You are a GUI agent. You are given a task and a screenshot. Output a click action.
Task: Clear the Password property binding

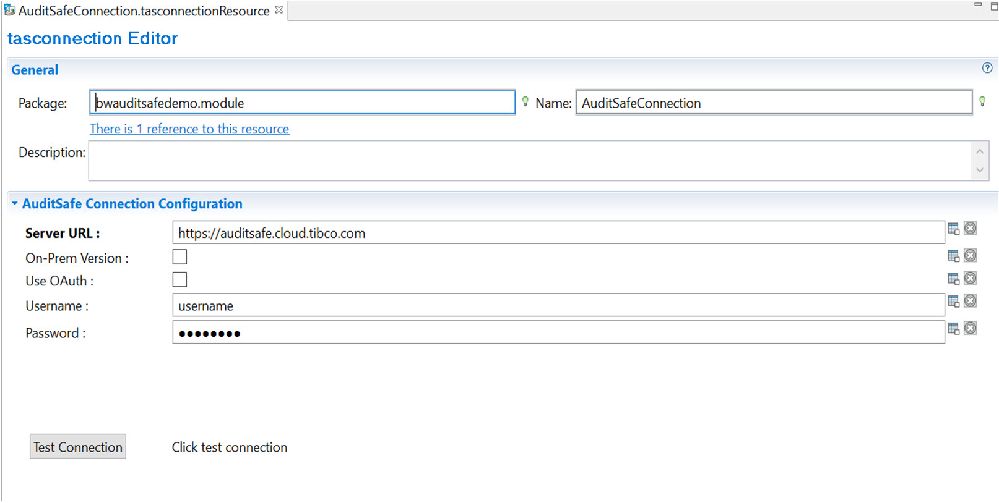tap(971, 329)
